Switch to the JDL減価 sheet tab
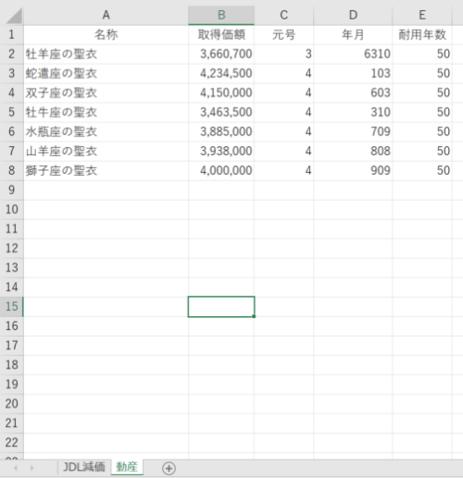Image resolution: width=463 pixels, height=478 pixels. [x=84, y=467]
